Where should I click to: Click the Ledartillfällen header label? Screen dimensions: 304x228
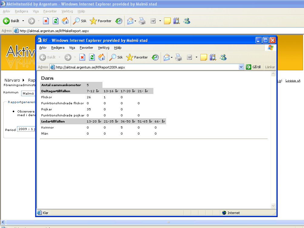pyautogui.click(x=53, y=121)
